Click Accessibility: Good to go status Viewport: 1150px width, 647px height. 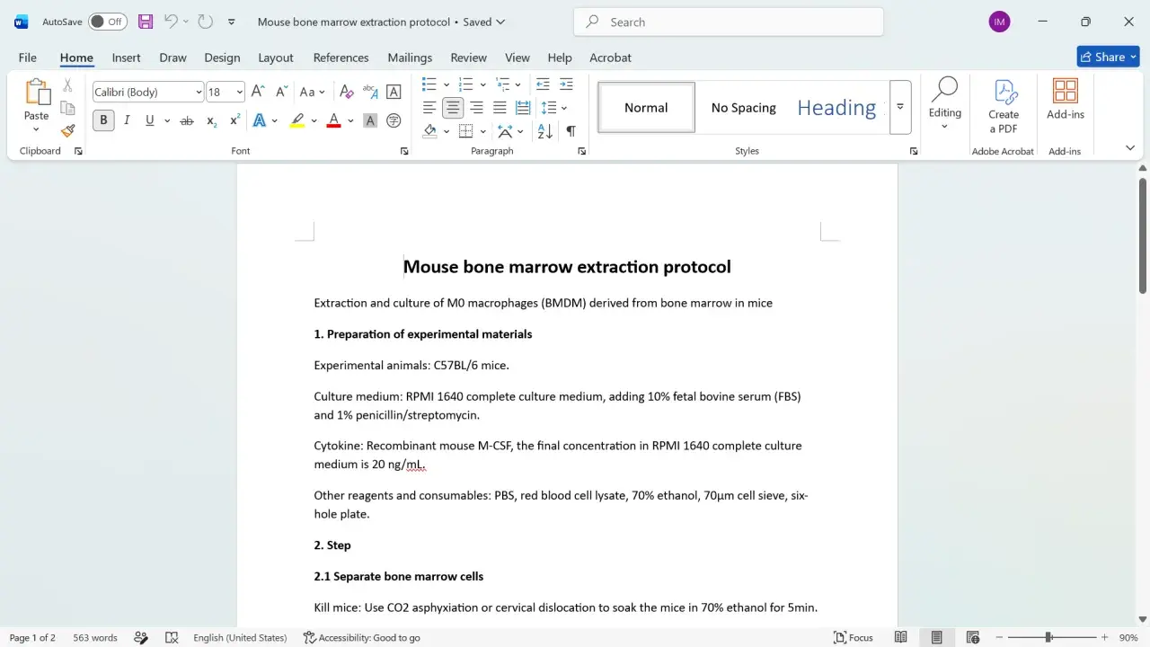pyautogui.click(x=361, y=637)
